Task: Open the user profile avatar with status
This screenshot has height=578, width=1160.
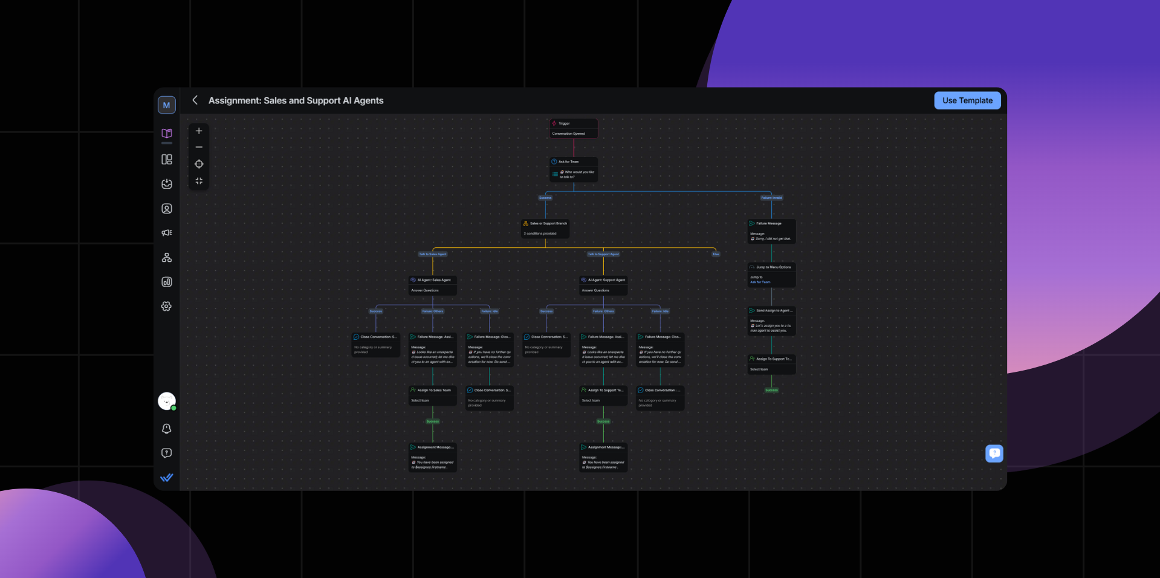Action: click(167, 401)
